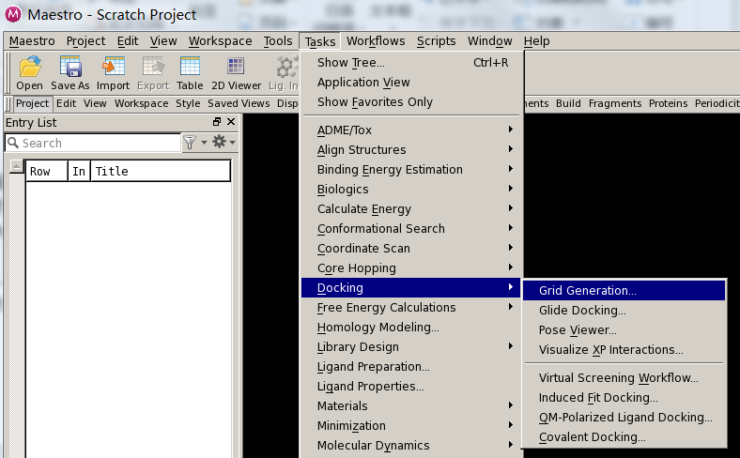Choose Covalent Docking... option
740x458 pixels.
[624, 437]
